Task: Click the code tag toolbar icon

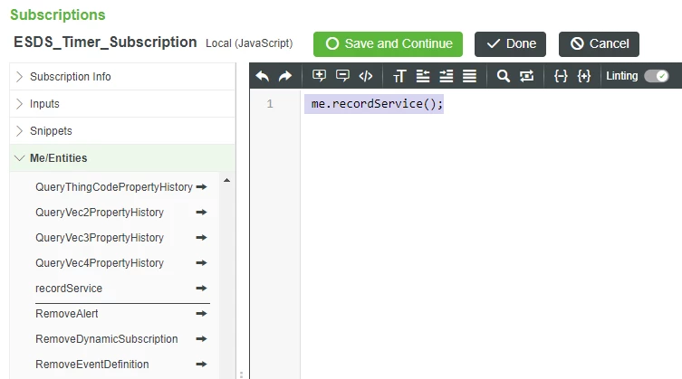Action: click(366, 76)
